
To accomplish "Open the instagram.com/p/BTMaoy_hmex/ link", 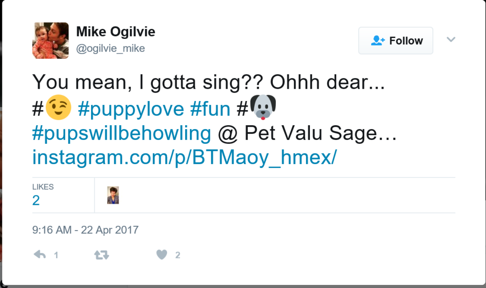I will 185,158.
